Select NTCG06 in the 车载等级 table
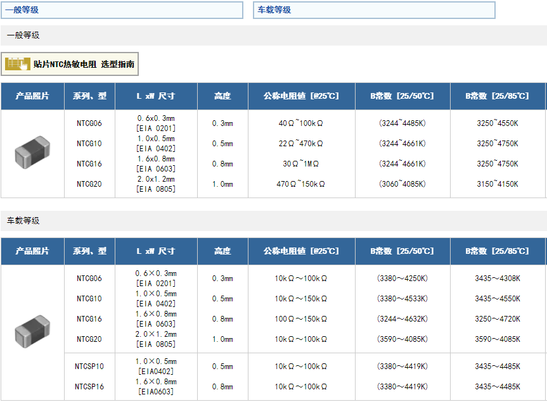Viewport: 547px width, 402px height. [89, 279]
